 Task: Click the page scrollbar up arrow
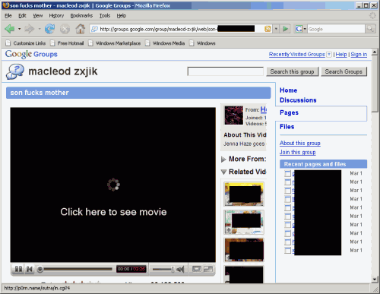coord(375,52)
